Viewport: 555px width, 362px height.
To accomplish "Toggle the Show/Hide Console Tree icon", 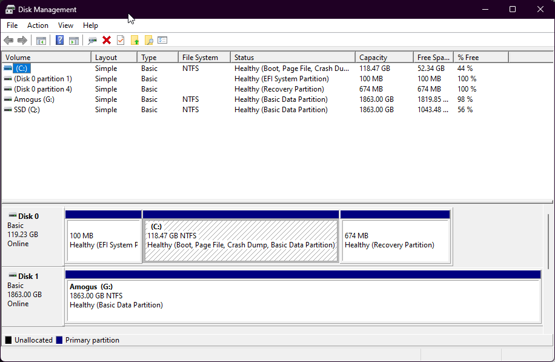I will point(41,41).
